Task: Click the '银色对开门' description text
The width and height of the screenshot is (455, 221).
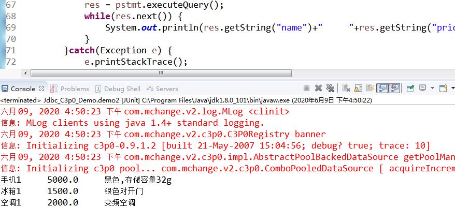Action: [124, 191]
